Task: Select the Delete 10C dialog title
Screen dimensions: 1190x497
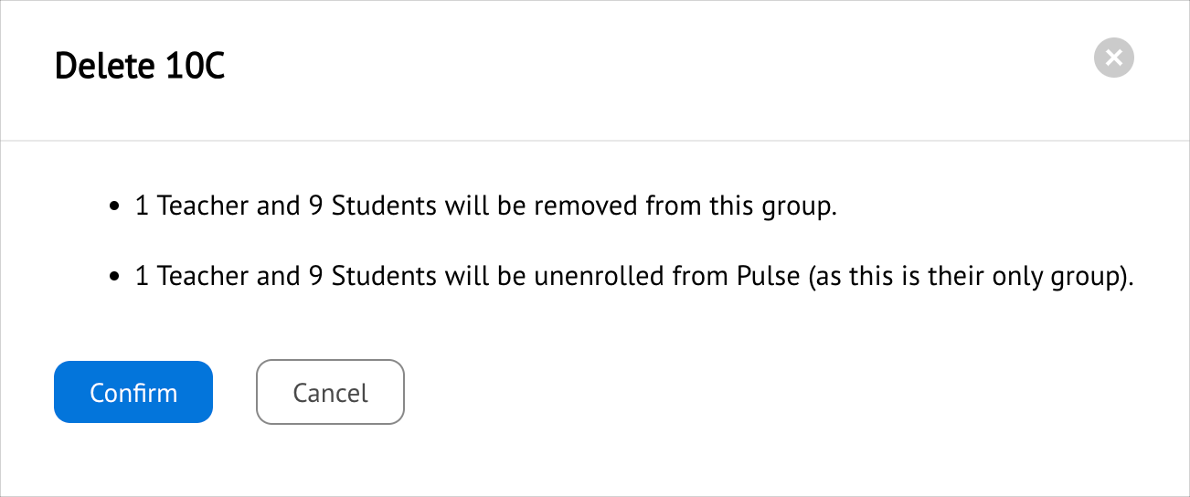Action: click(140, 67)
